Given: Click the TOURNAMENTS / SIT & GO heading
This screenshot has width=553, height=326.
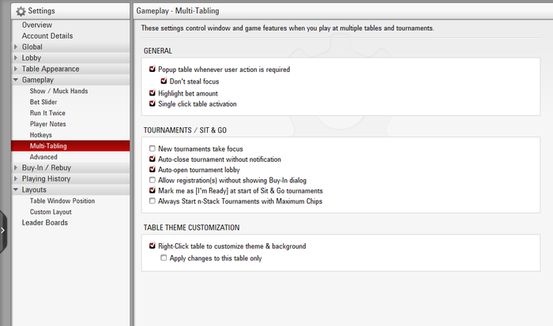Looking at the screenshot, I should (185, 130).
